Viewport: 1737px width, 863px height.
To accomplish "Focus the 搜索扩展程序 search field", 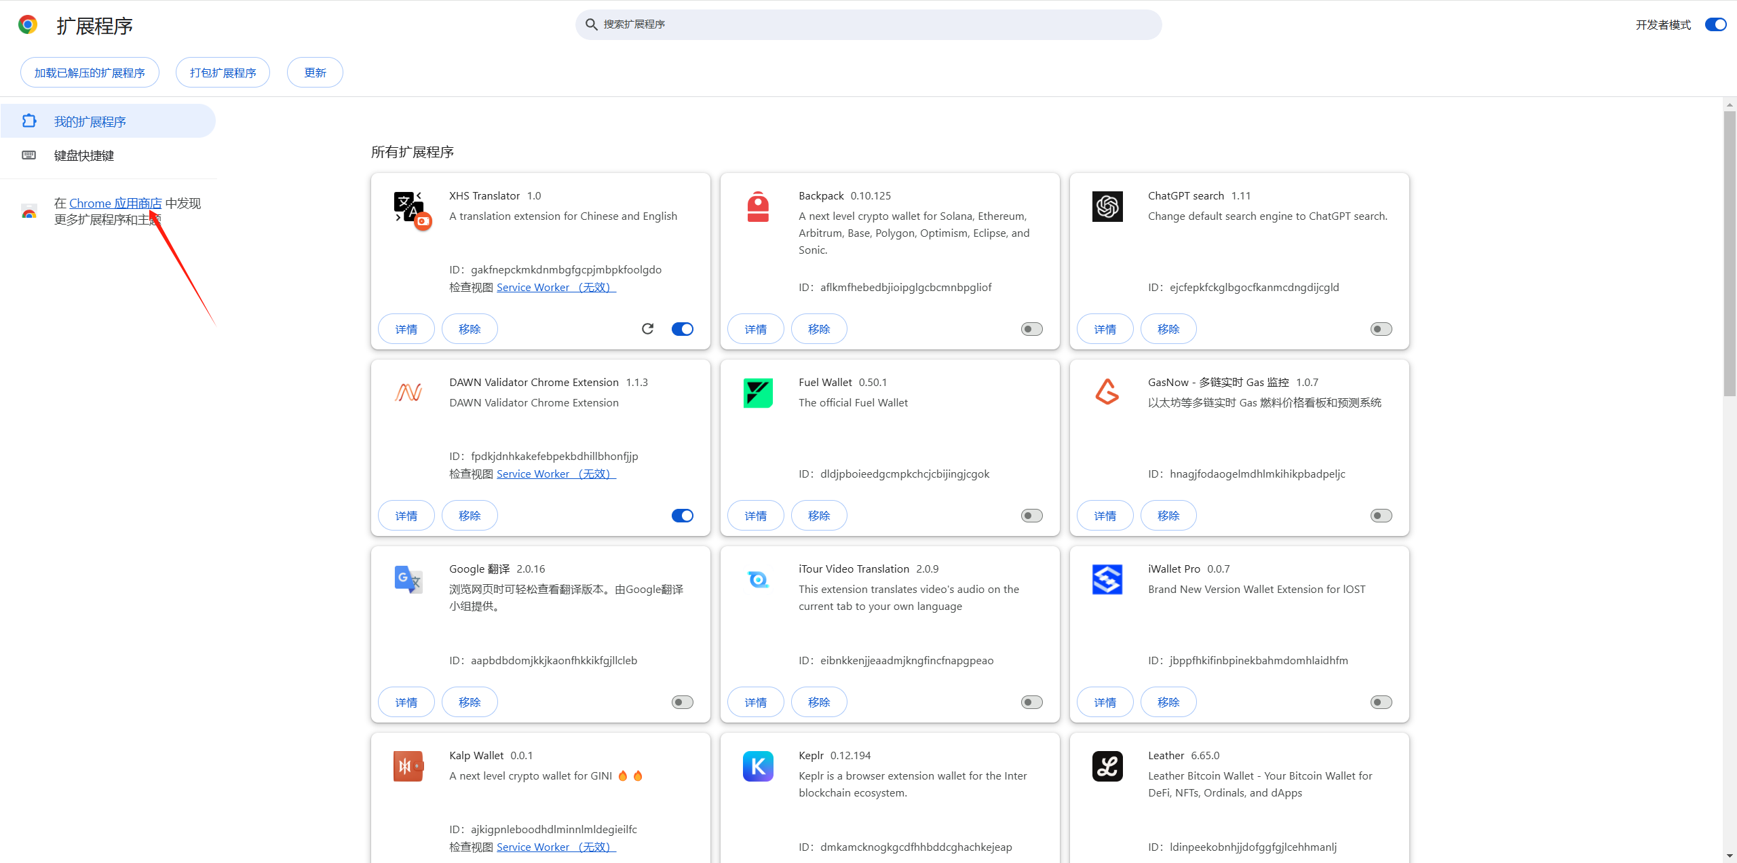I will coord(868,24).
